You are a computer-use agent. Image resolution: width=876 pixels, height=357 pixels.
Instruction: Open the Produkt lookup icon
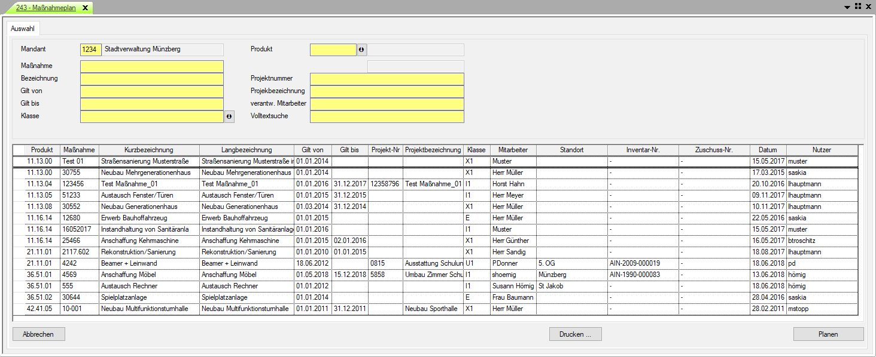(x=361, y=50)
